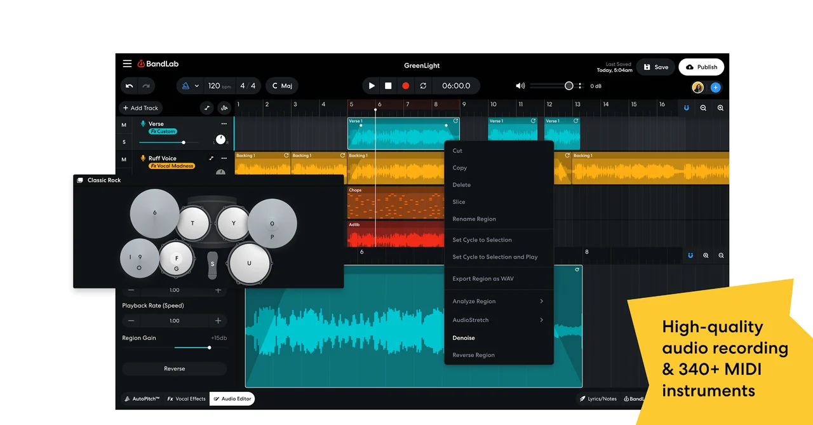Click the 06:00.0 time display

click(x=456, y=86)
